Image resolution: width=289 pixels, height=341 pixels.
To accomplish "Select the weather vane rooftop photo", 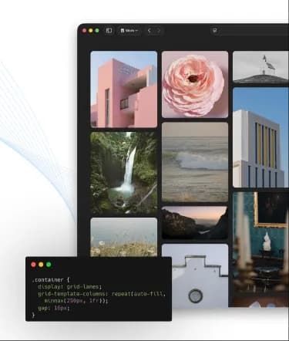I will [x=260, y=67].
